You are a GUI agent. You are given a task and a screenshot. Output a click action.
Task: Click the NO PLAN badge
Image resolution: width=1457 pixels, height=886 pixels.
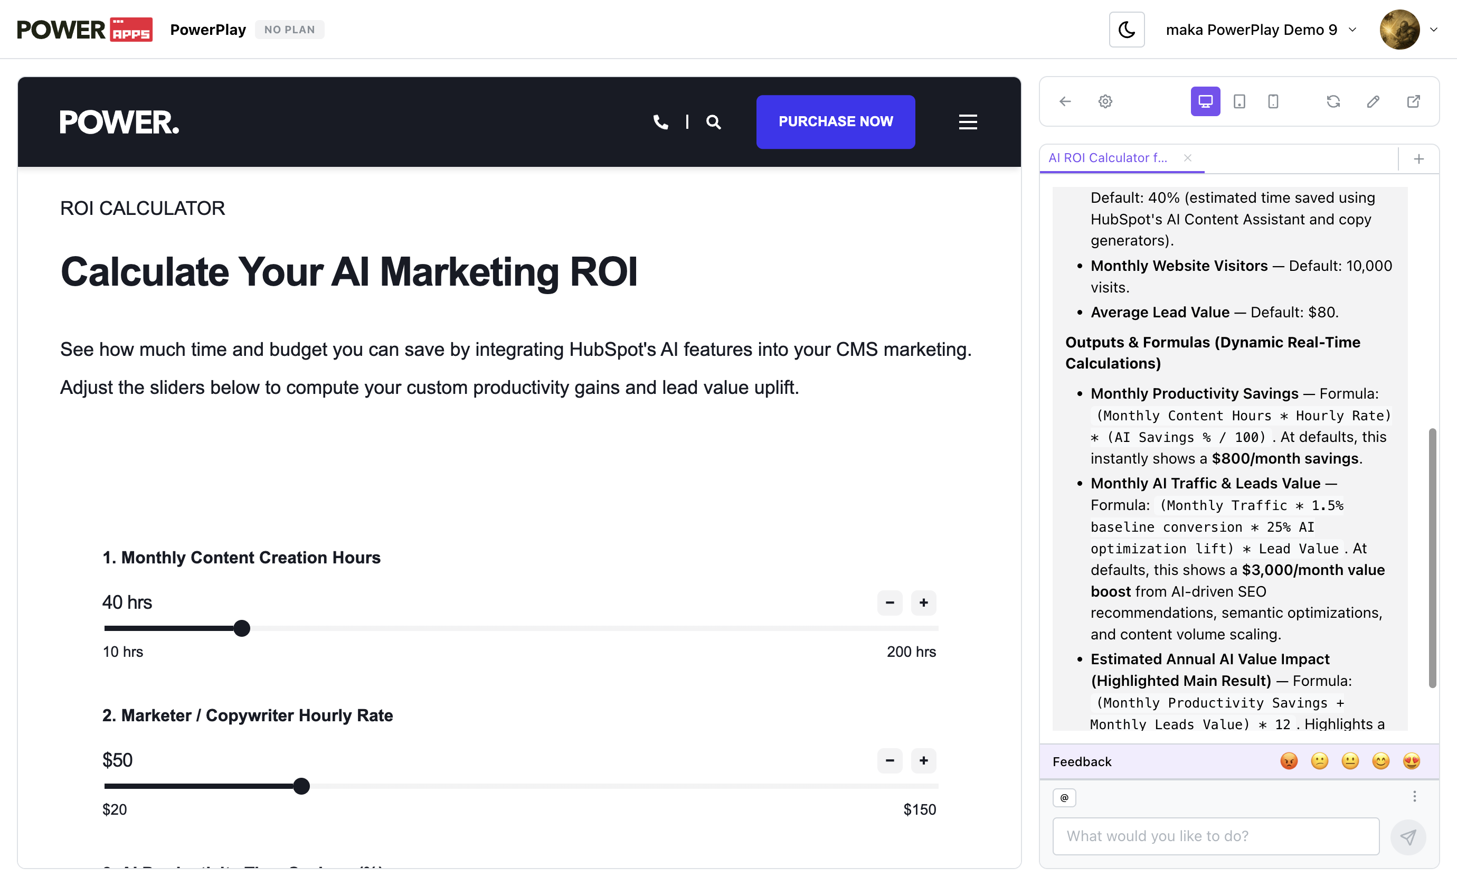click(289, 30)
